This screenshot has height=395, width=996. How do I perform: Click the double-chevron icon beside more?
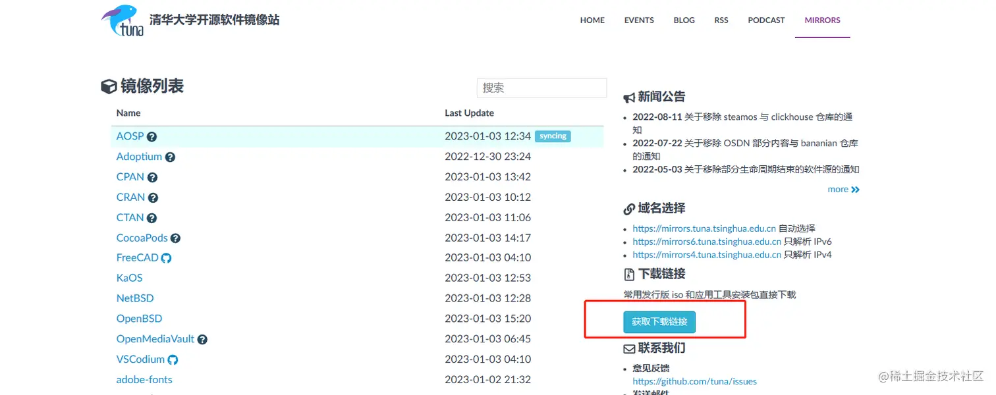(x=855, y=190)
